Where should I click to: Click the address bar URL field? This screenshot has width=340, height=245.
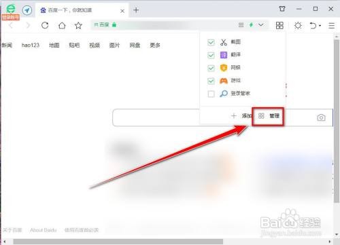(x=179, y=25)
